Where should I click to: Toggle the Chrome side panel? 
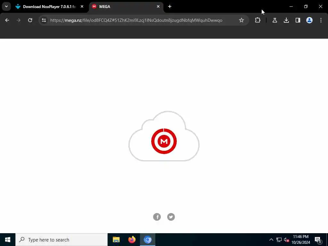point(298,20)
